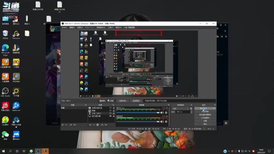Select the 场景 entry in Scenes list
This screenshot has width=274, height=154.
click(x=74, y=108)
